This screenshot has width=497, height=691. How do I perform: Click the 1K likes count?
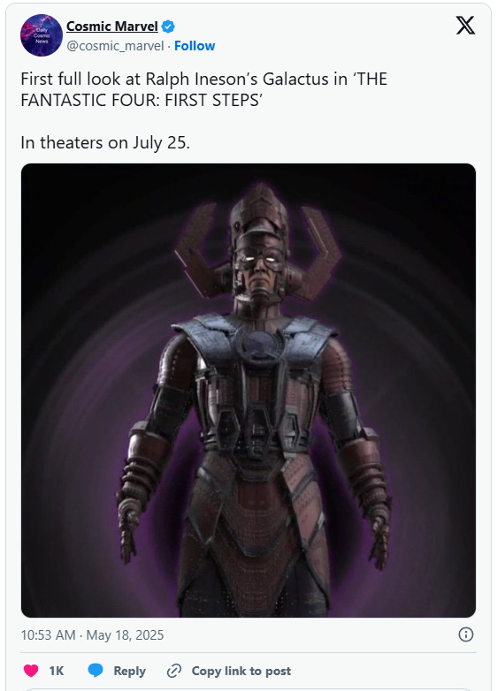tap(57, 671)
